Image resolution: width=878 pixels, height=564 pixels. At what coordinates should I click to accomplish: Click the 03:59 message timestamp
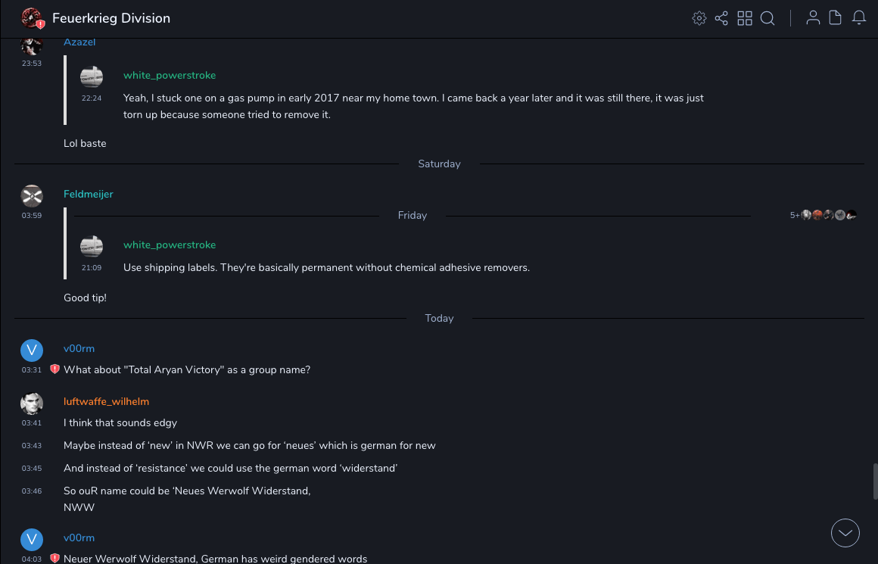32,216
